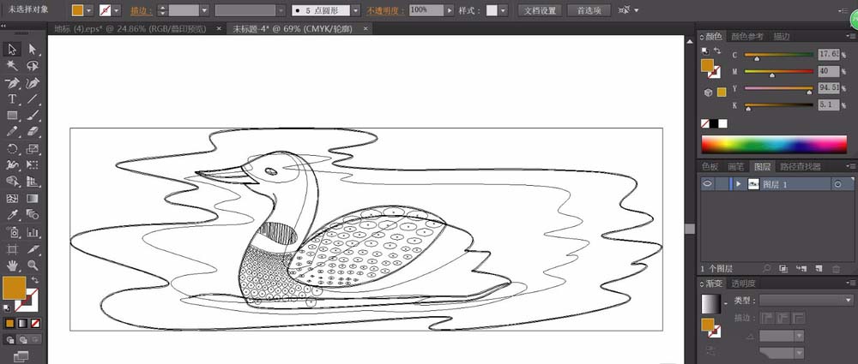858x364 pixels.
Task: Select the Free Transform tool
Action: click(33, 165)
